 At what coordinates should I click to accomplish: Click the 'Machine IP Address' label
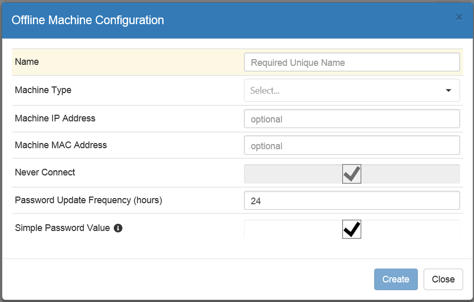55,118
